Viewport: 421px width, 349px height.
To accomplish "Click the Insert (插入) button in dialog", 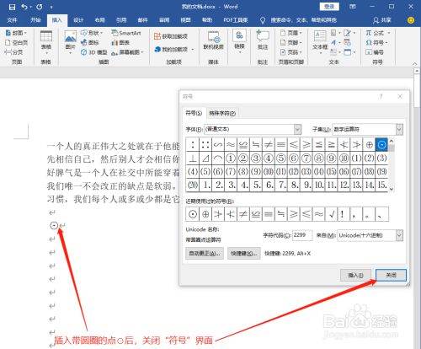I will click(355, 275).
